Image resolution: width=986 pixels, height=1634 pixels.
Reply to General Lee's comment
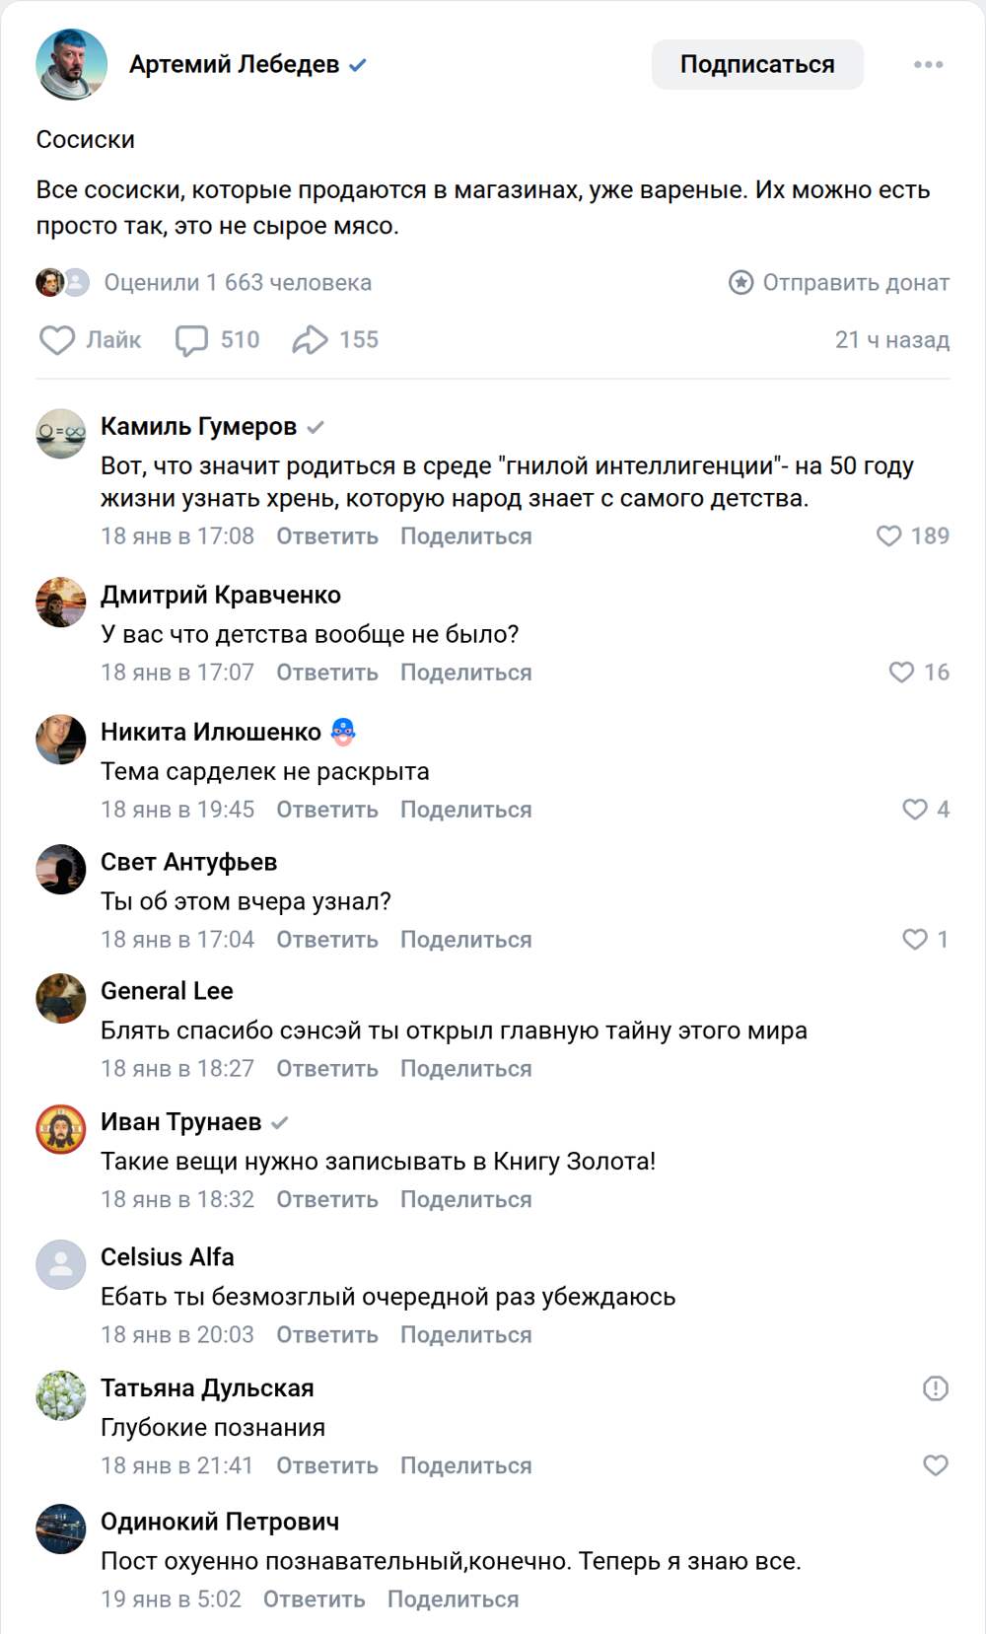(x=326, y=1069)
